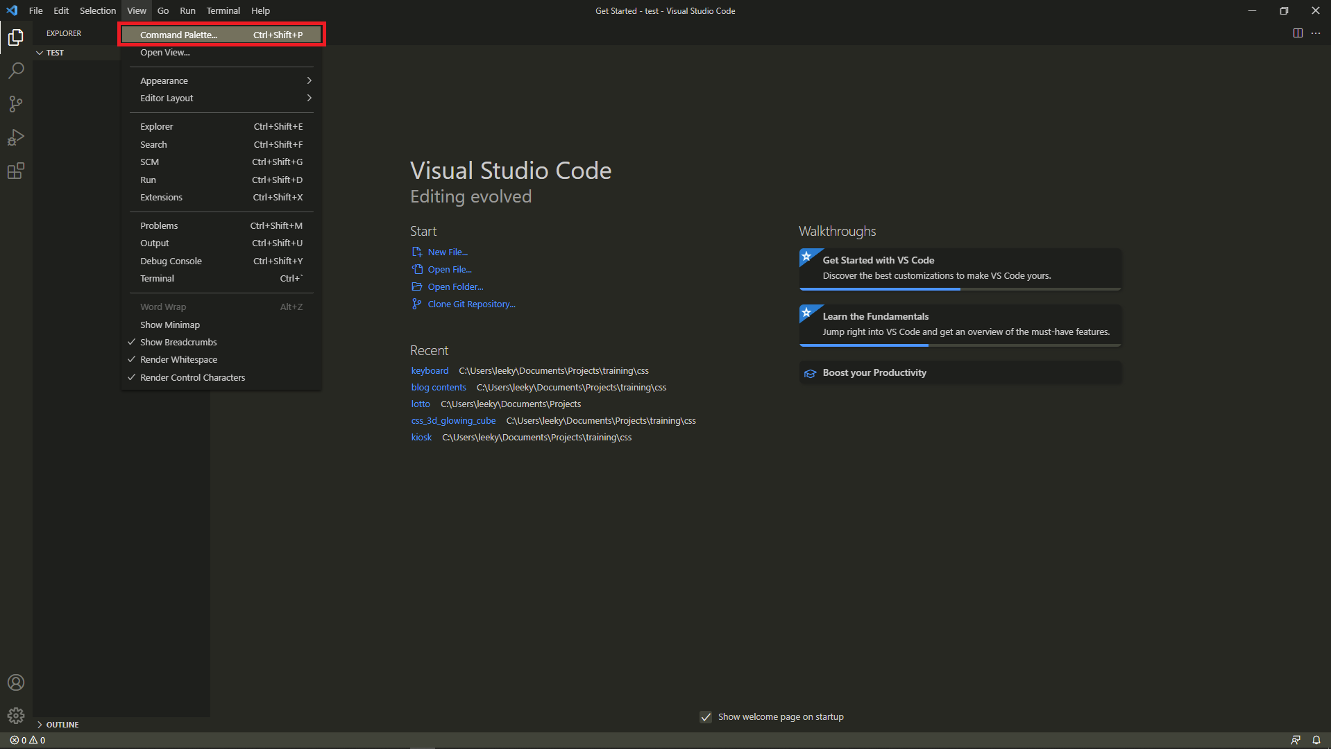Open recent project css_3d_glowing_cube

pyautogui.click(x=453, y=420)
